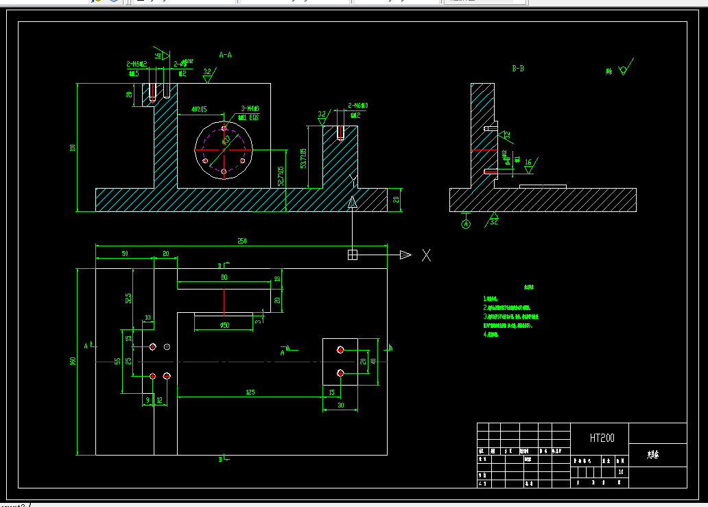This screenshot has height=507, width=708.
Task: Select the 80 slot length dimension
Action: pos(224,277)
